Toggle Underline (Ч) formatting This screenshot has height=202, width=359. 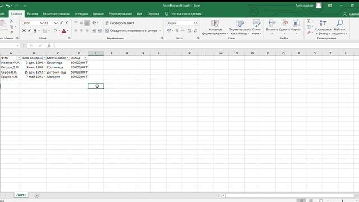pos(35,30)
